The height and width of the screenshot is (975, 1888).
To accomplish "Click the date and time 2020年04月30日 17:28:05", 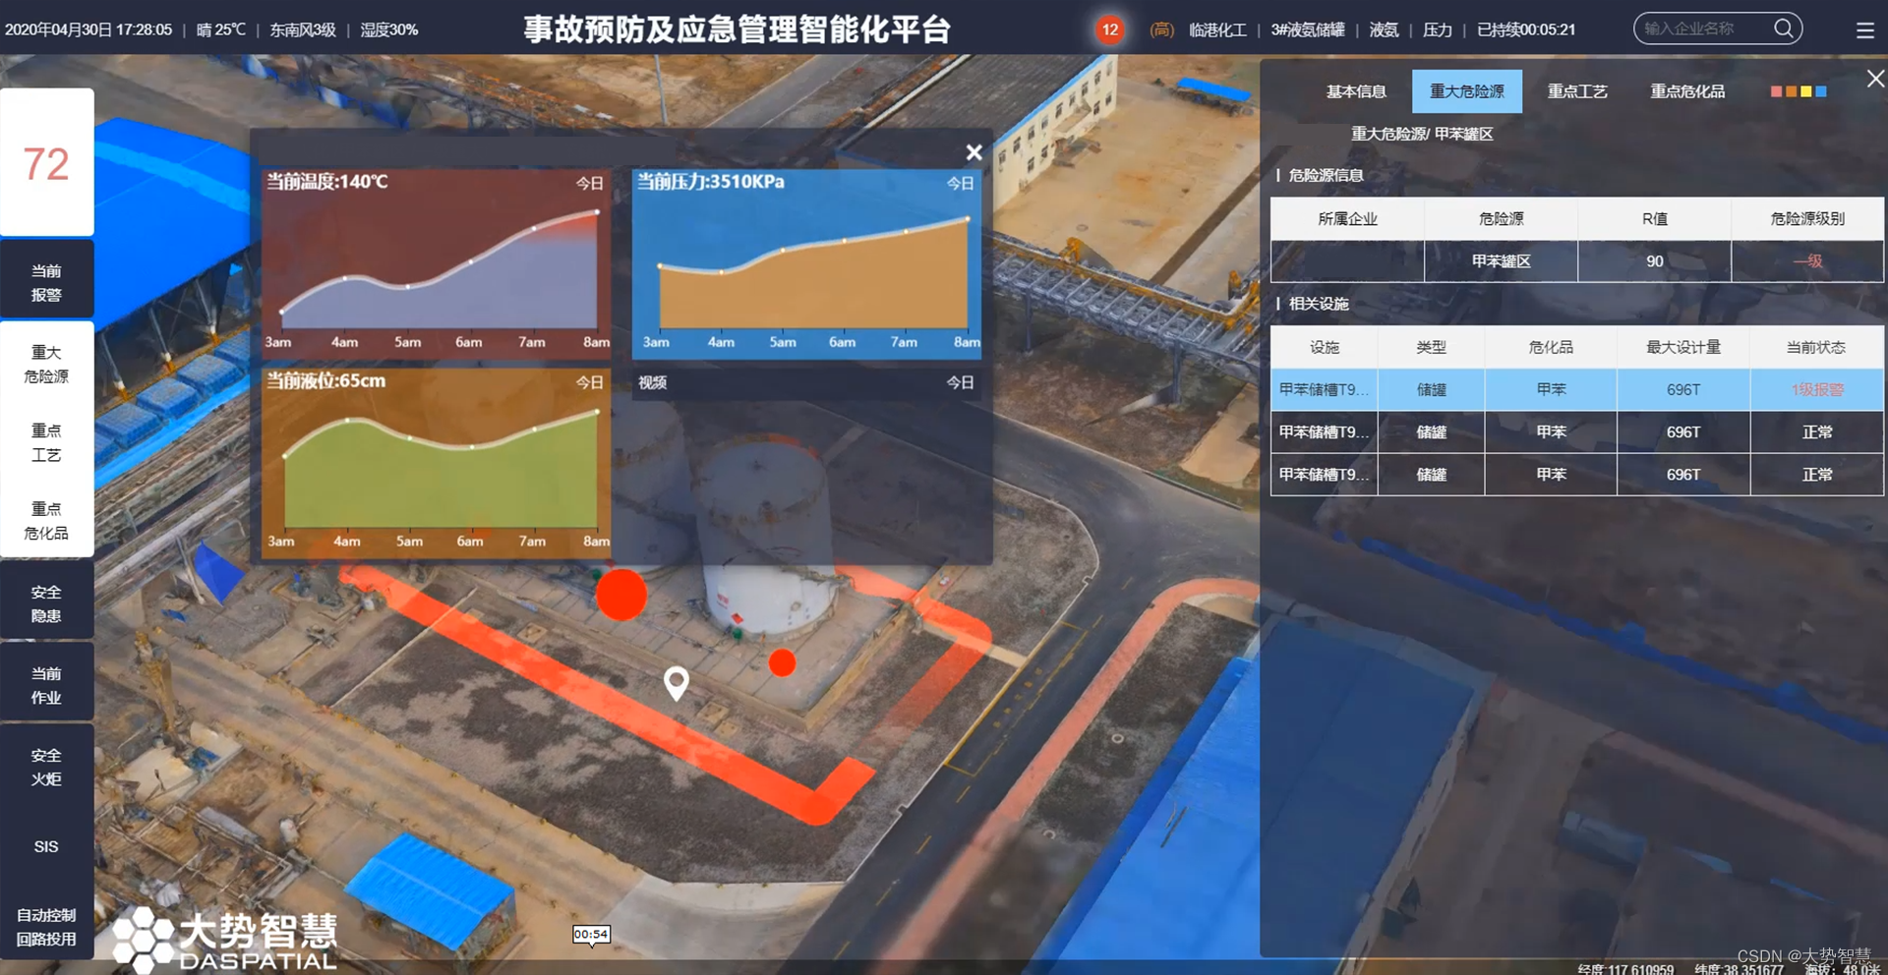I will coord(88,30).
